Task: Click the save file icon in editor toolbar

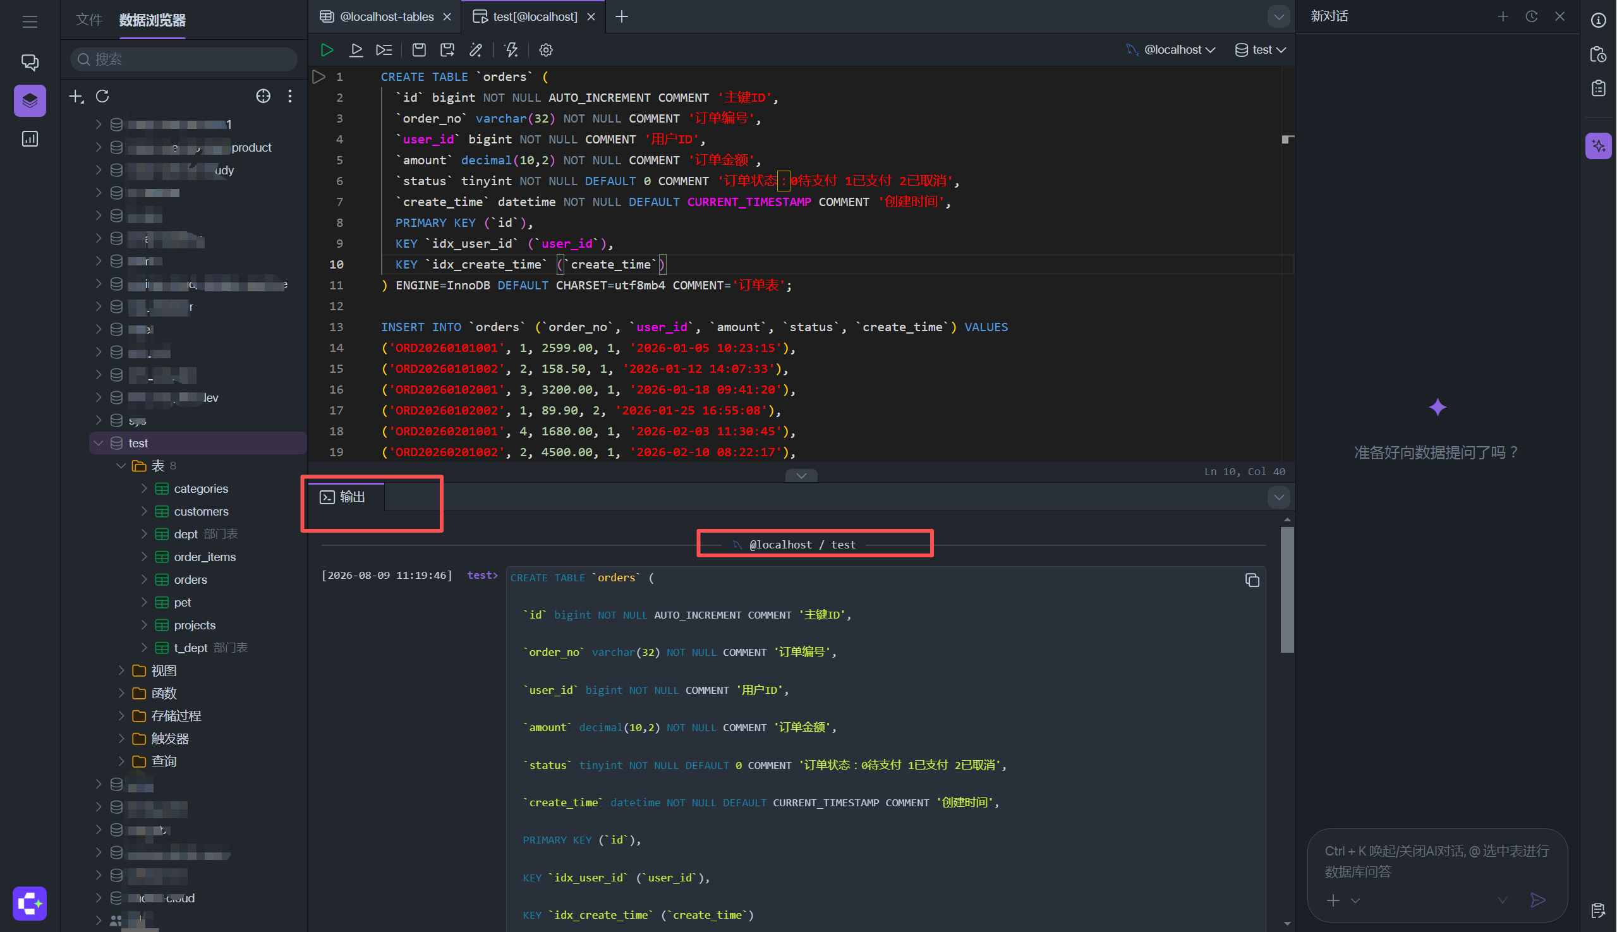Action: pos(419,50)
